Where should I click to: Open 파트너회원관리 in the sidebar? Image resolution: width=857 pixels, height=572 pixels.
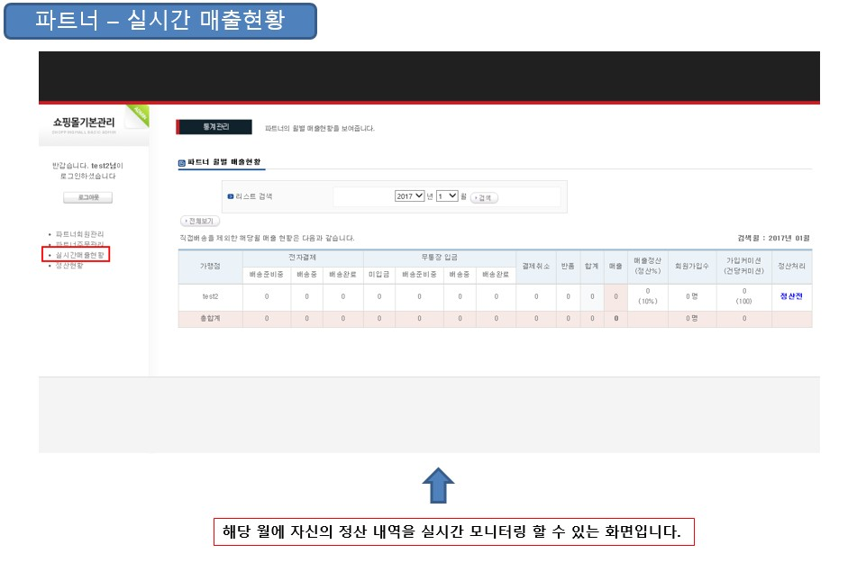click(x=79, y=234)
